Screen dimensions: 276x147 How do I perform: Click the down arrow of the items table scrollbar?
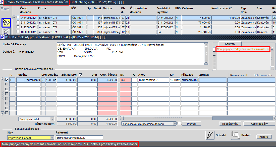pos(3,113)
